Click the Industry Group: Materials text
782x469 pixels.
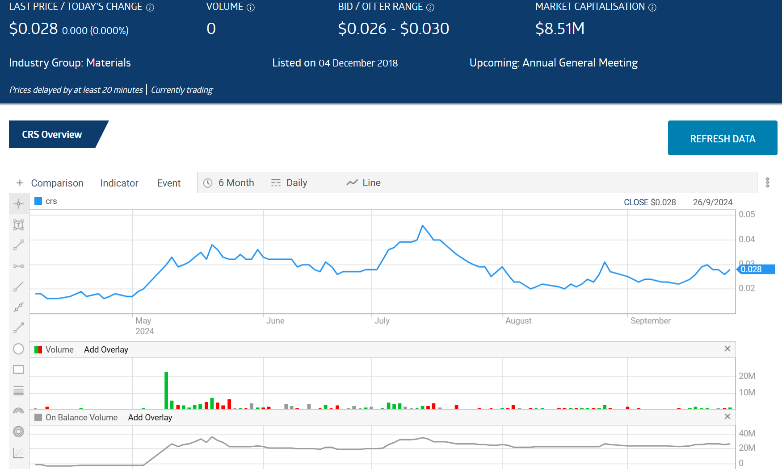(70, 63)
